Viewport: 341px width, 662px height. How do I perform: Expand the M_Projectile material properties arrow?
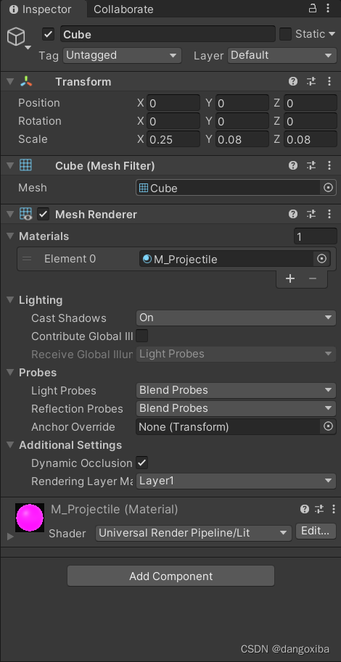[11, 537]
